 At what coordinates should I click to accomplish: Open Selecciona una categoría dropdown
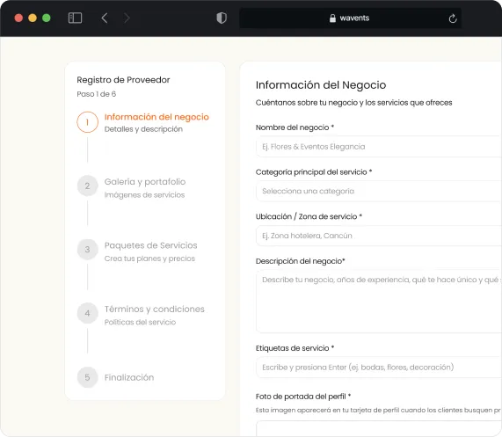point(379,191)
